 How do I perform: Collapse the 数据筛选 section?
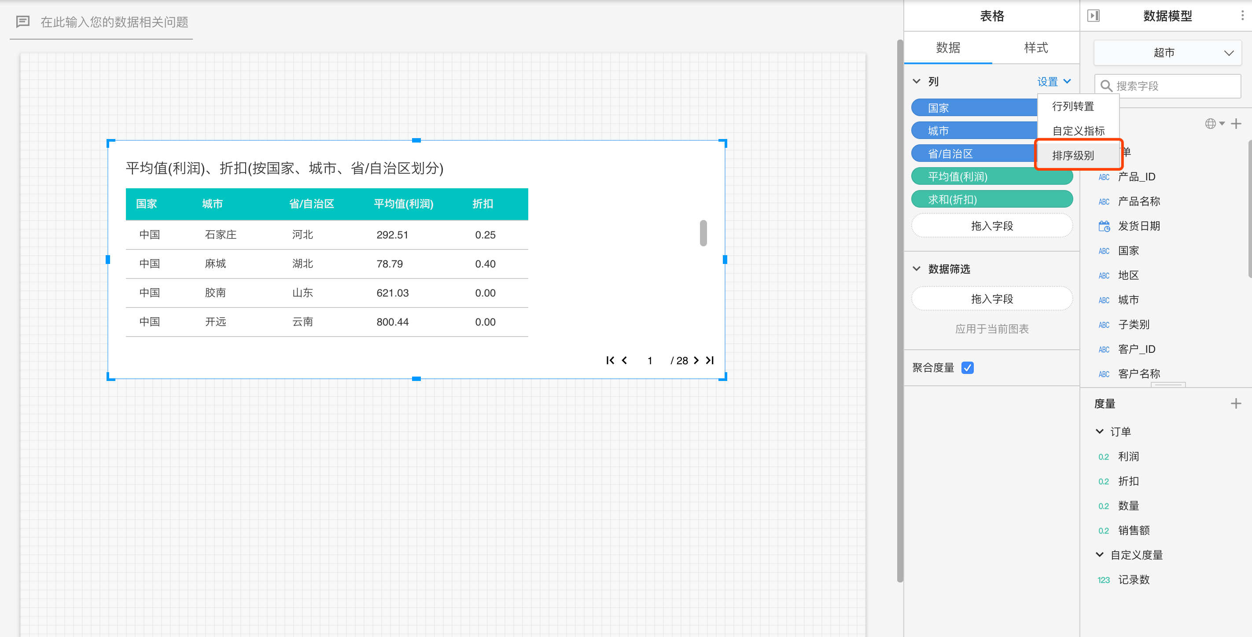(917, 268)
